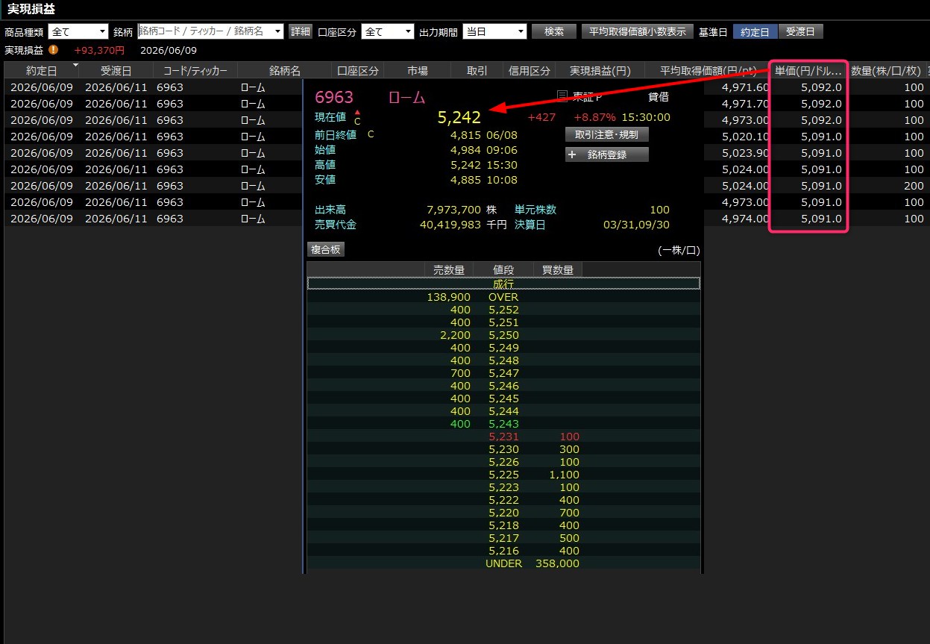Click the 取引 column header
This screenshot has width=930, height=644.
[477, 71]
